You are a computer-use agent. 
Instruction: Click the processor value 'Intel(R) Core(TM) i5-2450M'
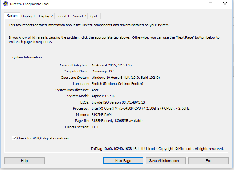140,108
